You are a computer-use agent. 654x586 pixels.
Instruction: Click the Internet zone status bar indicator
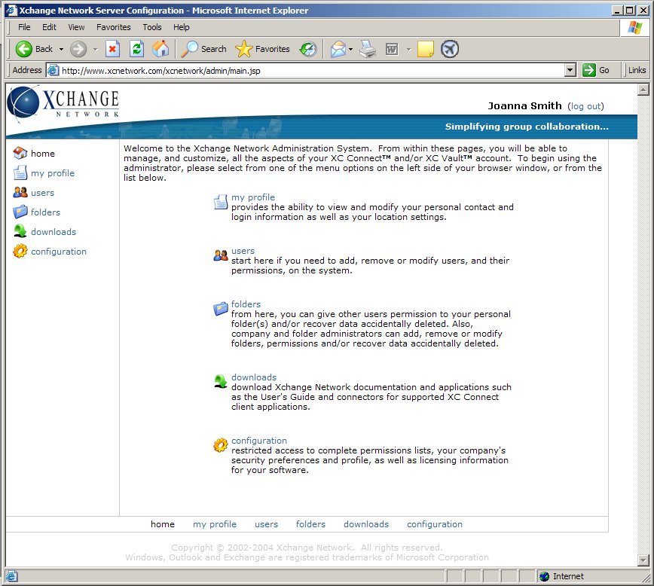[x=561, y=576]
